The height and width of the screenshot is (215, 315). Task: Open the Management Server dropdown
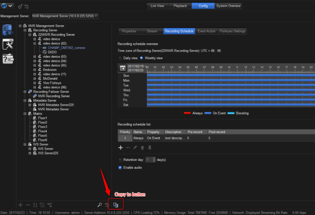click(65, 16)
